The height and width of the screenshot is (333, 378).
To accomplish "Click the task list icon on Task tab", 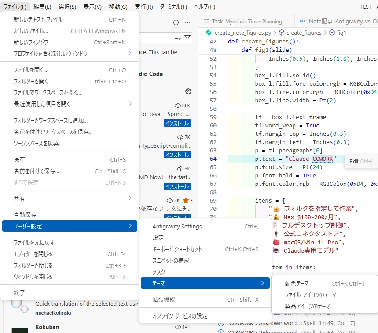I will click(206, 21).
